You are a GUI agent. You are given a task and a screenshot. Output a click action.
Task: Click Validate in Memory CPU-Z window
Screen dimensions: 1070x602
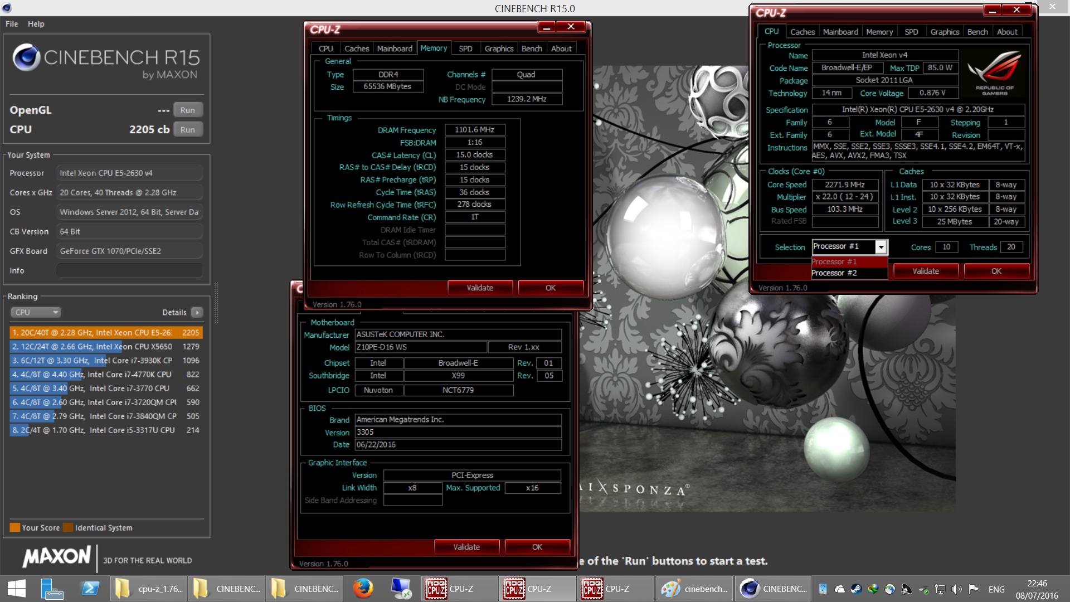[x=480, y=288]
